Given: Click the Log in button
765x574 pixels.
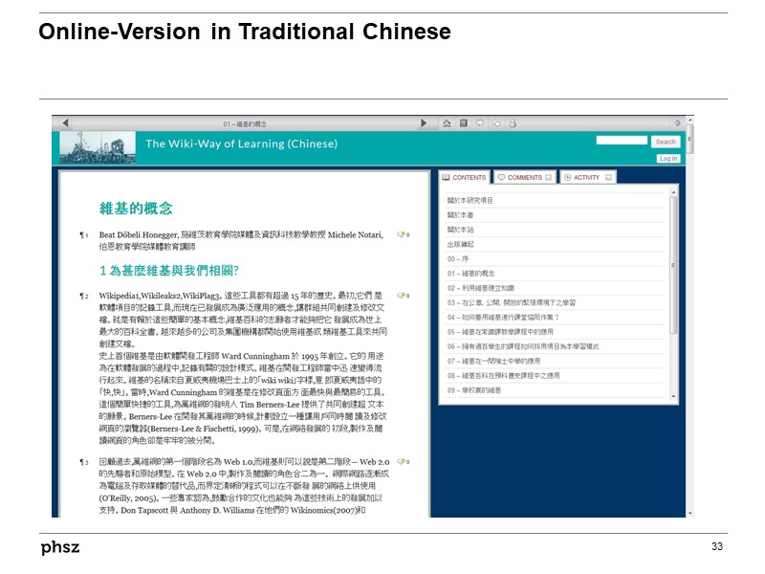Looking at the screenshot, I should click(x=667, y=158).
